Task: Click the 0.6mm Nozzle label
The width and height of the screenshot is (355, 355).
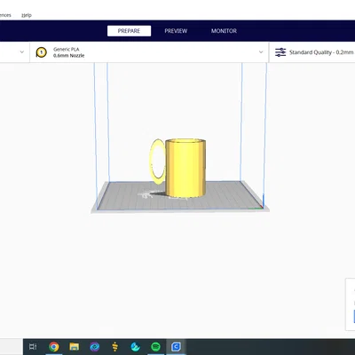Action: click(x=69, y=56)
